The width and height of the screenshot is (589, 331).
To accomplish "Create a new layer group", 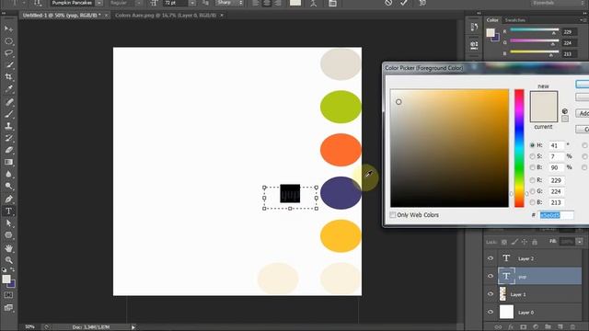I will pyautogui.click(x=549, y=327).
